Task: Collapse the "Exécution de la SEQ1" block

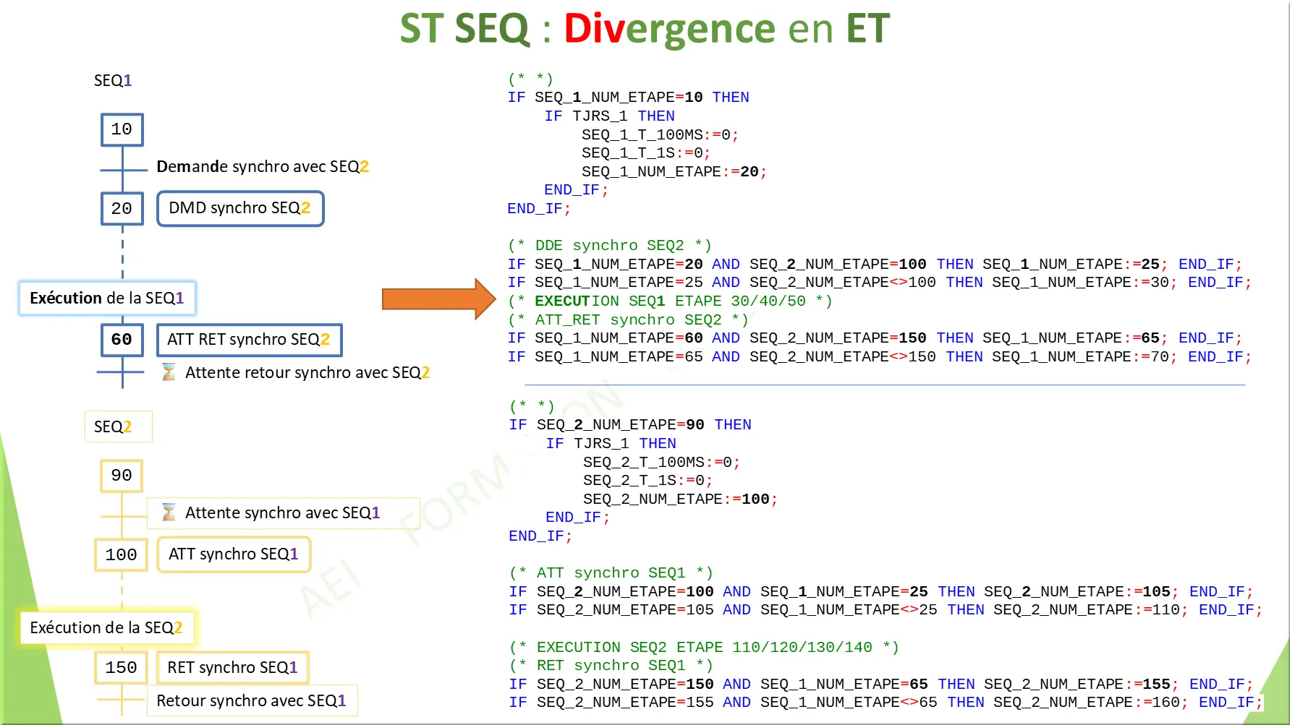Action: (107, 298)
